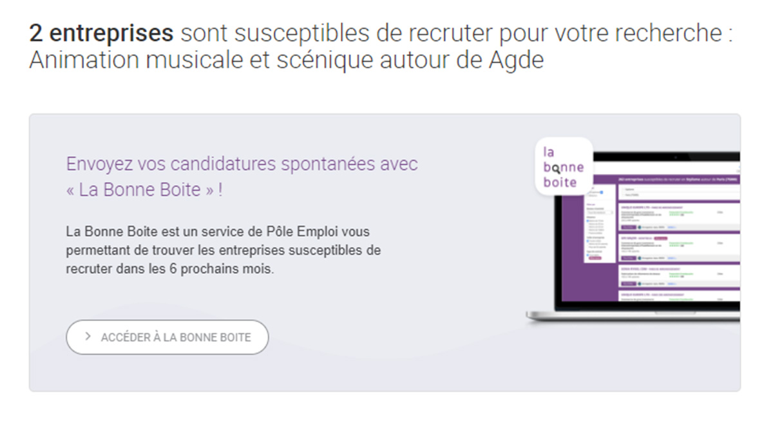Select the La Bonne Boite description paragraph

click(223, 250)
